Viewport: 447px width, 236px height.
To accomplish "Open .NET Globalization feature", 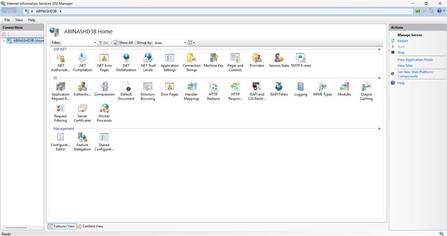I will (x=126, y=62).
